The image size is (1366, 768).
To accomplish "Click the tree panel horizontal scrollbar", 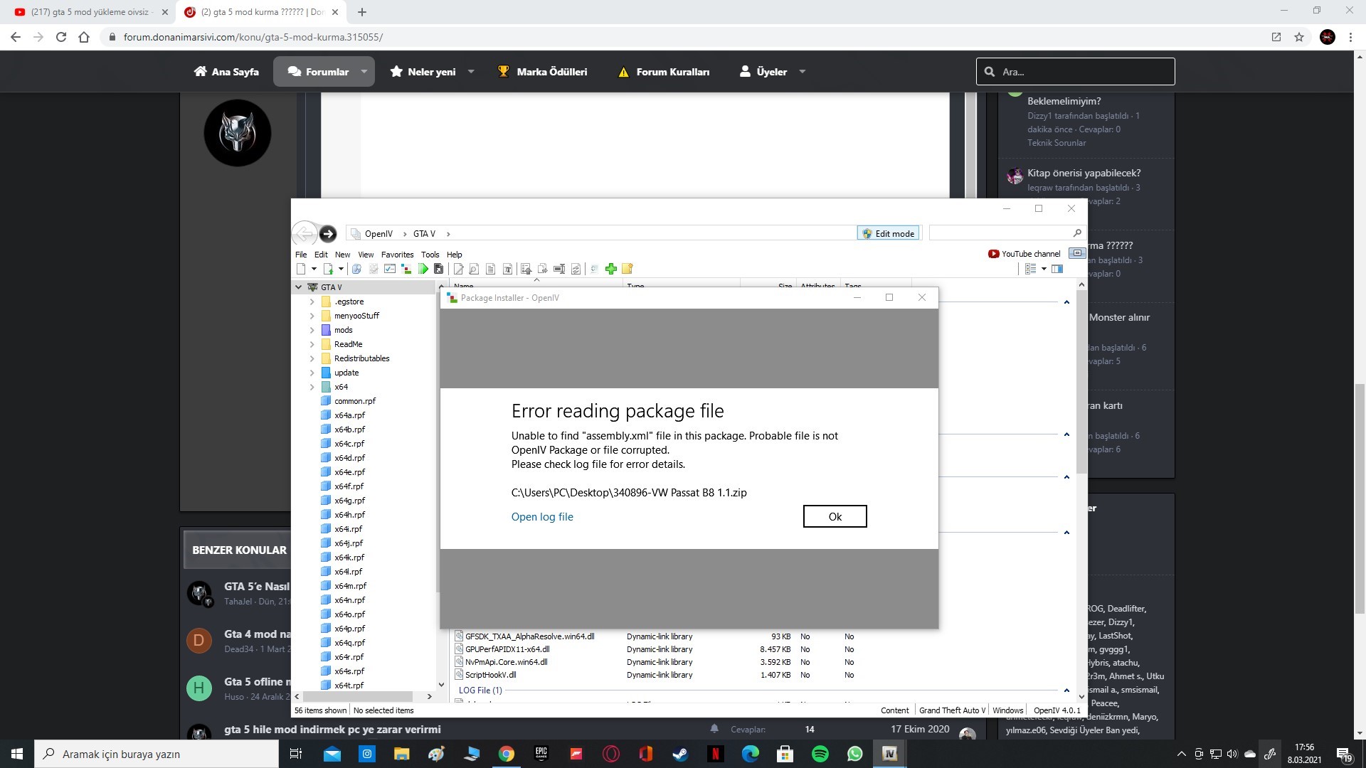I will [x=363, y=697].
